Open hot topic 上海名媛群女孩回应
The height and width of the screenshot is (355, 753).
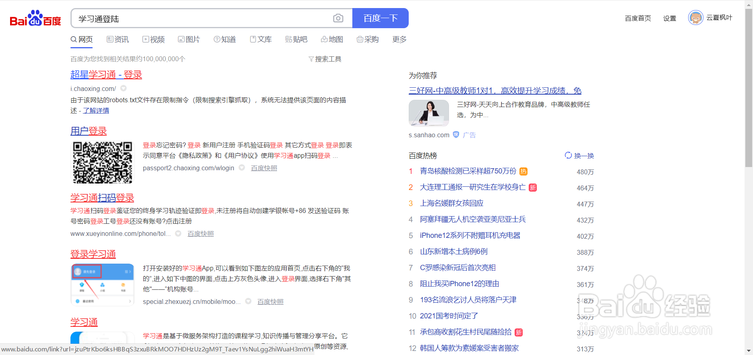pyautogui.click(x=452, y=203)
